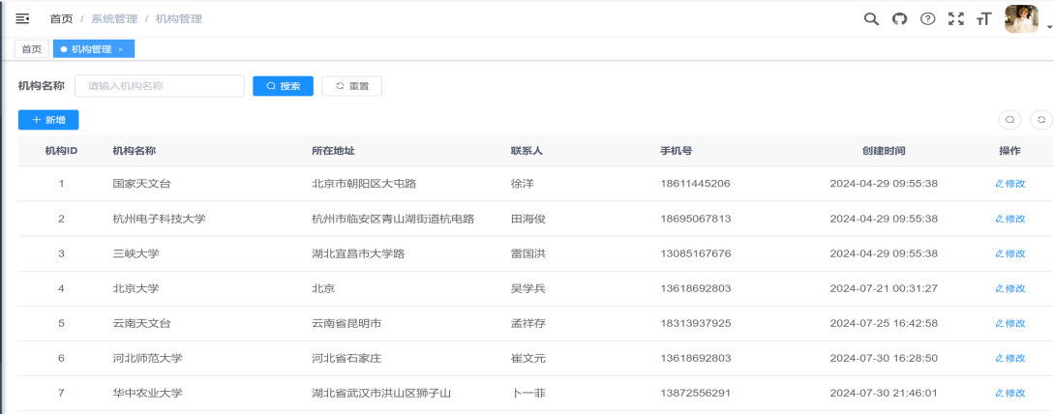This screenshot has width=1054, height=414.
Task: Edit 国家天文台 row via 修改
Action: (x=1009, y=184)
